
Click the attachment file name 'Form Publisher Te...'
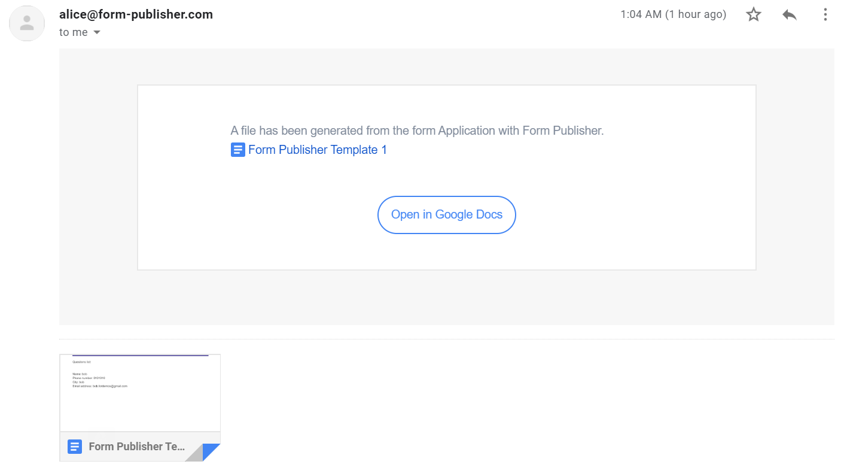pyautogui.click(x=137, y=446)
